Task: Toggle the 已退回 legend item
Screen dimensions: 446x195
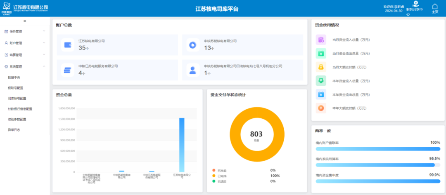Action: [221, 181]
